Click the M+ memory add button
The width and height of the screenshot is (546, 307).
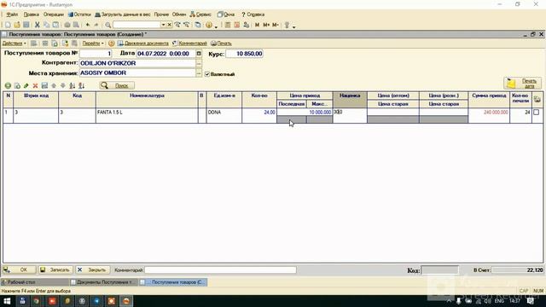pos(266,25)
